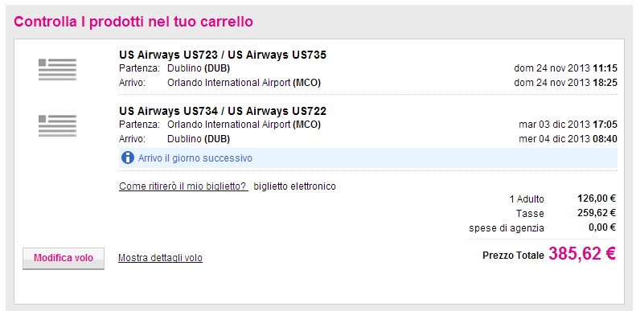Click the biglietto elettronico text
Screen dimensions: 636x311
click(295, 186)
